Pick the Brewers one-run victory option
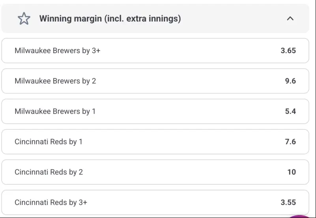This screenshot has height=218, width=316. (155, 111)
